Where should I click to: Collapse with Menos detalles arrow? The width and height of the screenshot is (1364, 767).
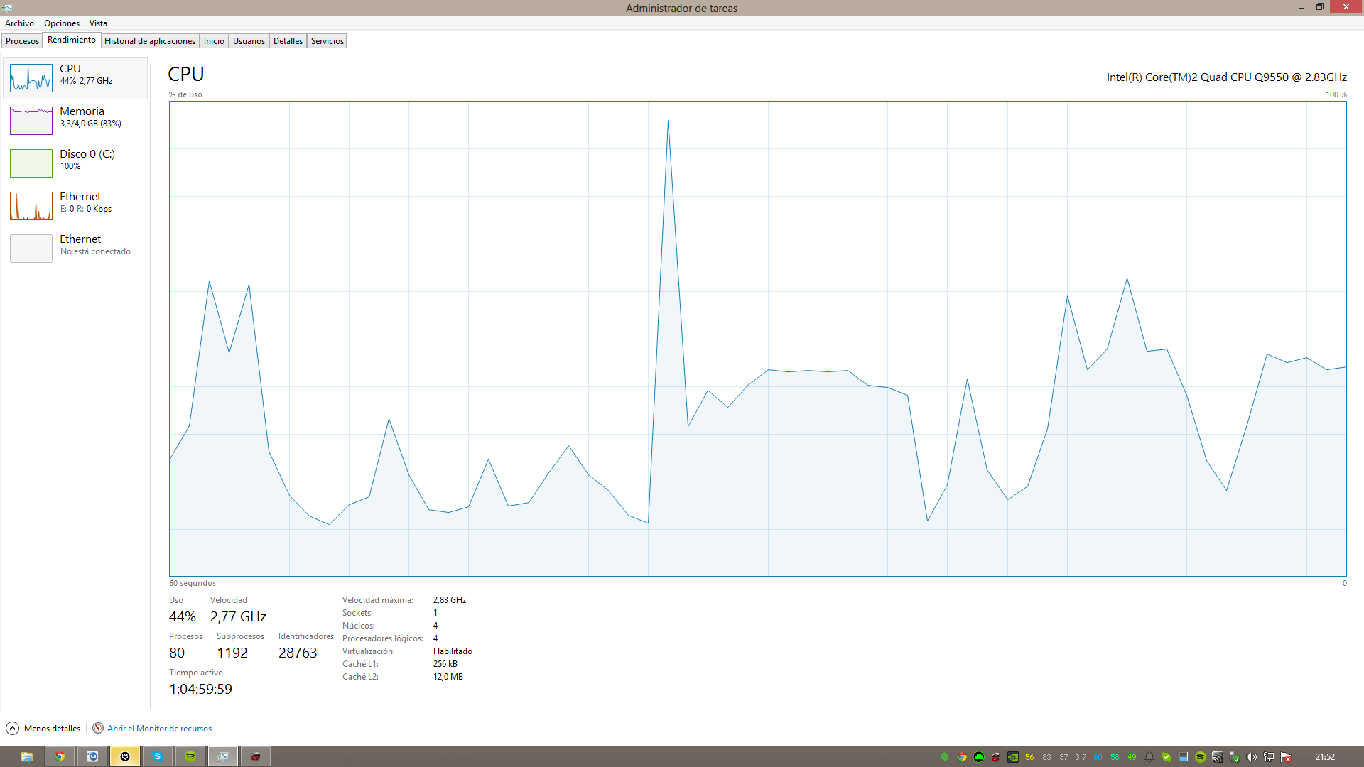pyautogui.click(x=13, y=728)
